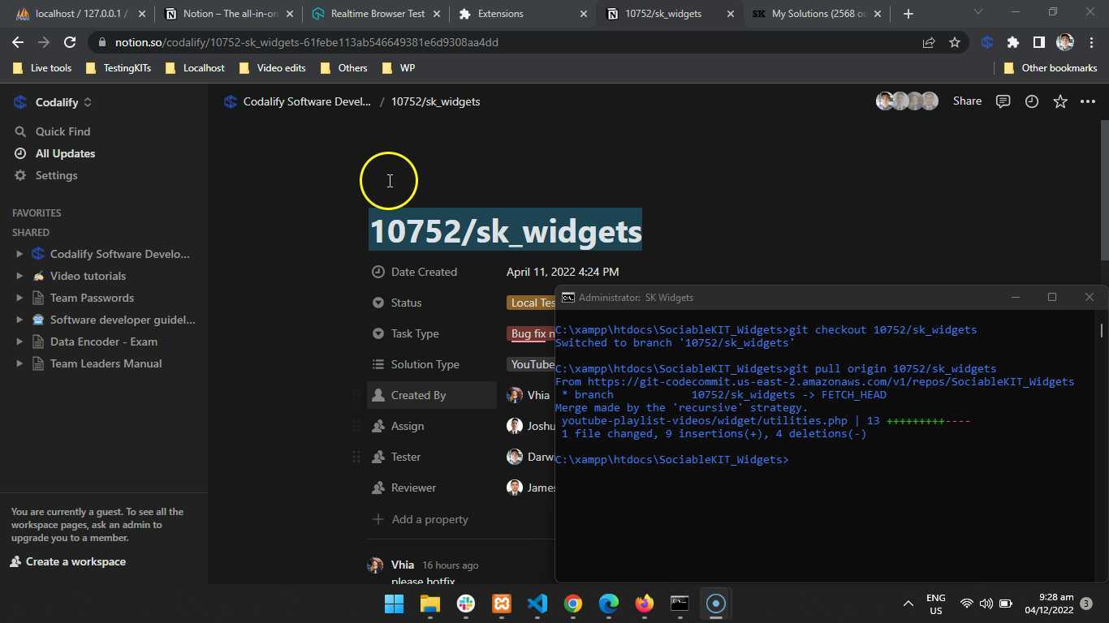The height and width of the screenshot is (623, 1109).
Task: Open Chrome extensions puzzle icon
Action: (1012, 42)
